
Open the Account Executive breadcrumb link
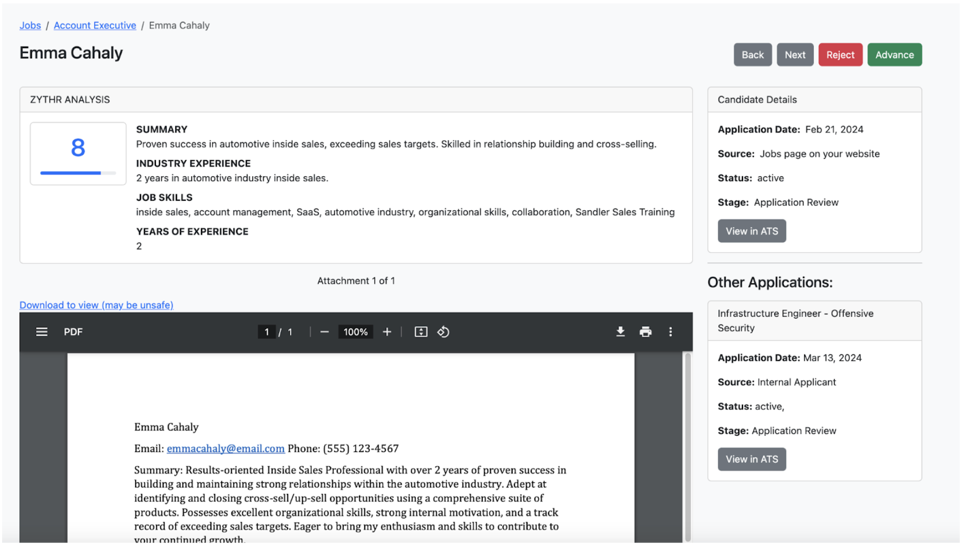[95, 25]
